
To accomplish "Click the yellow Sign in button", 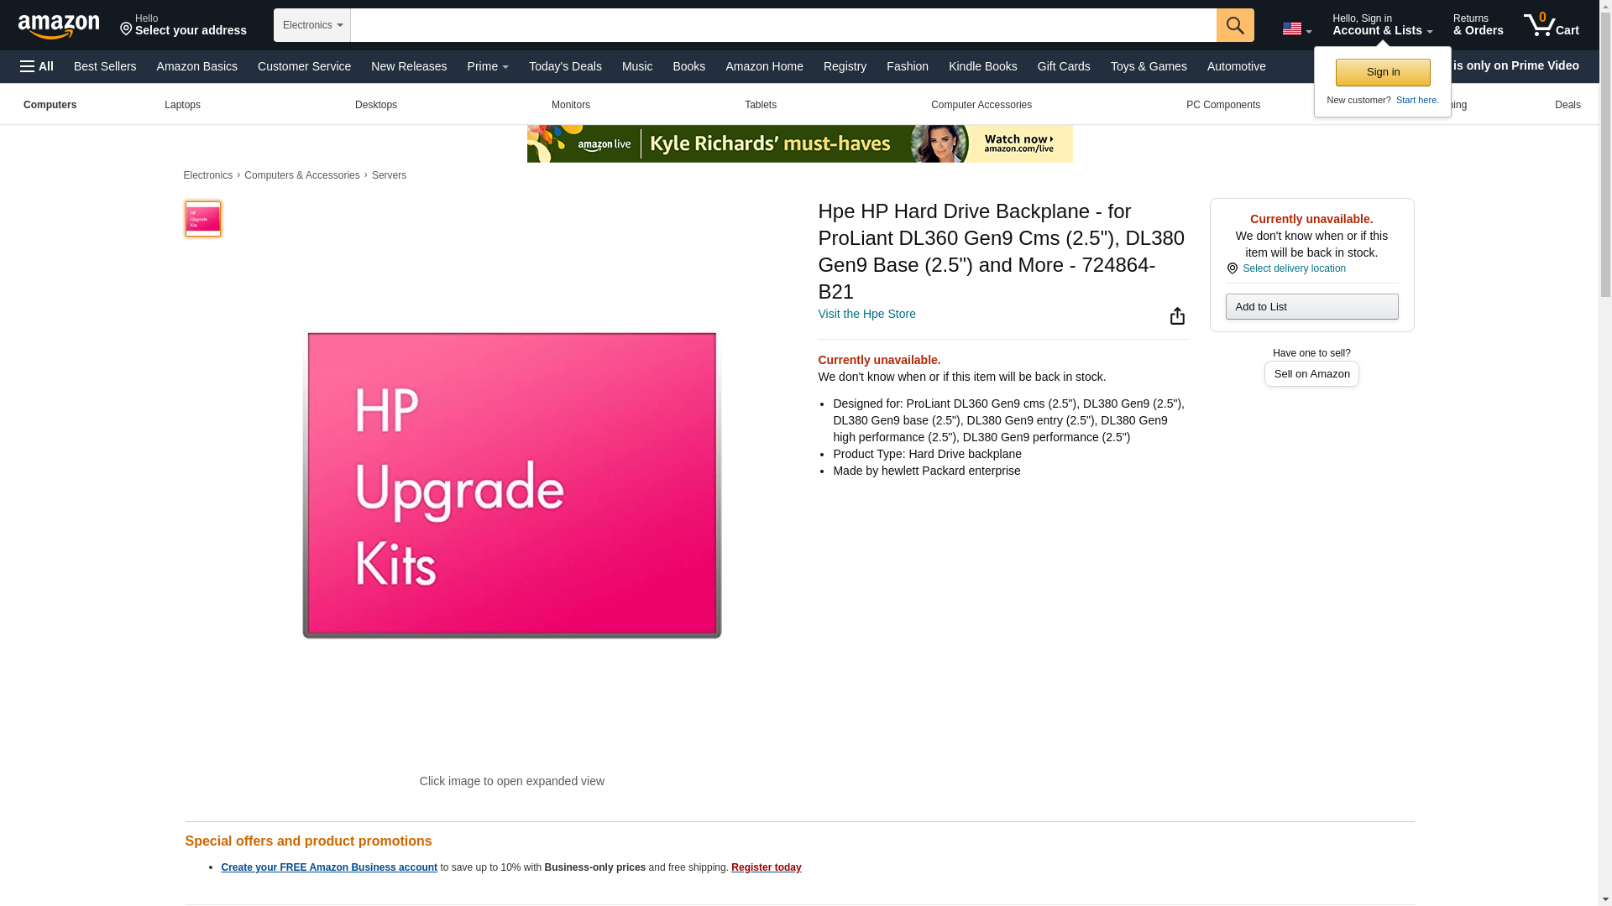I will [1383, 72].
